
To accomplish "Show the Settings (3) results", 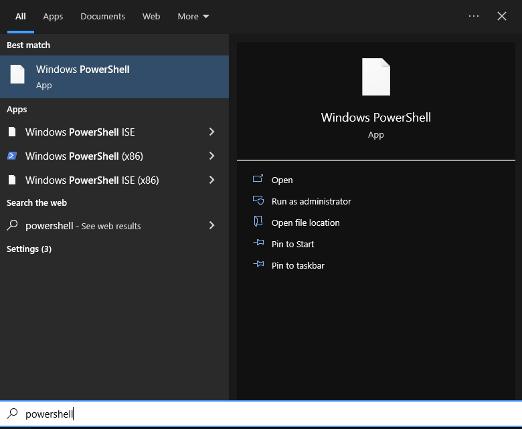I will click(x=29, y=249).
